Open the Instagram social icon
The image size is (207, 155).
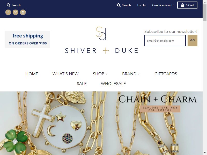[x=23, y=12]
